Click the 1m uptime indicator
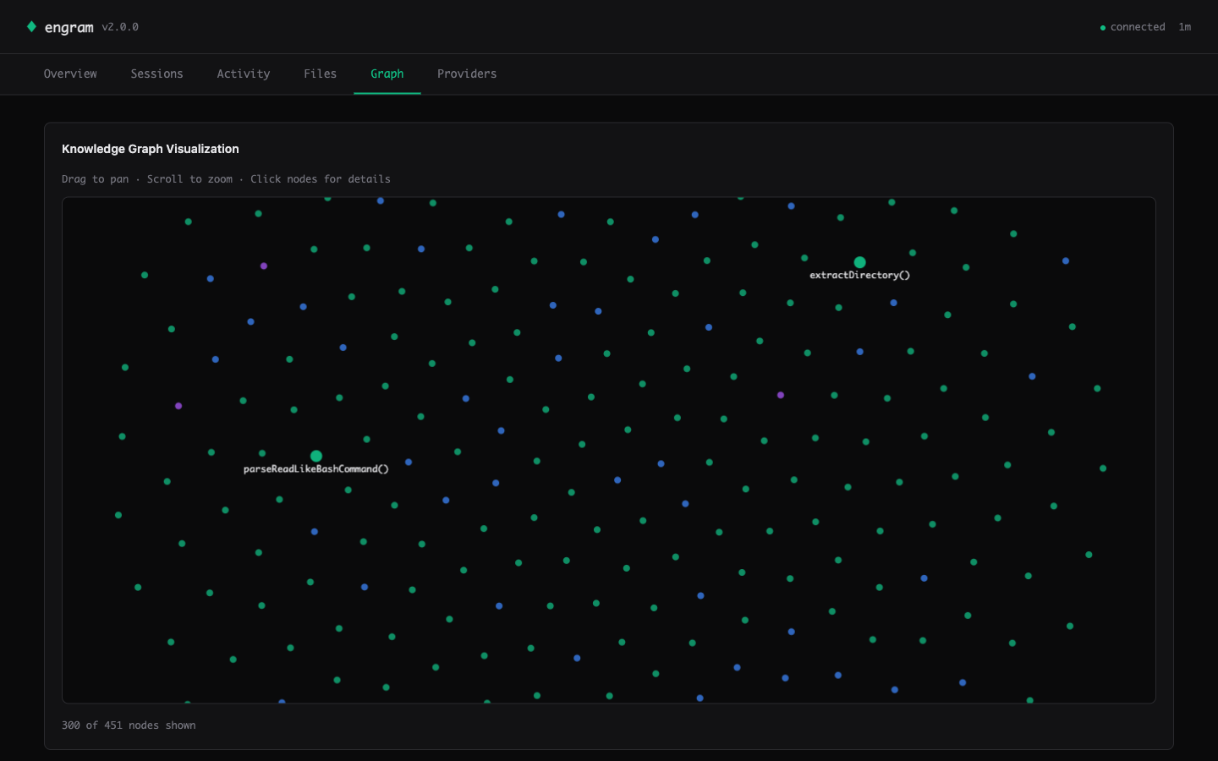The width and height of the screenshot is (1218, 761). click(x=1185, y=26)
